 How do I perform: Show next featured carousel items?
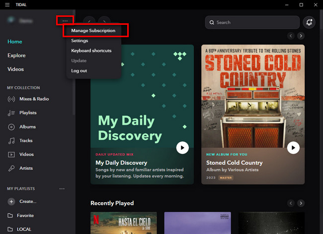301,36
